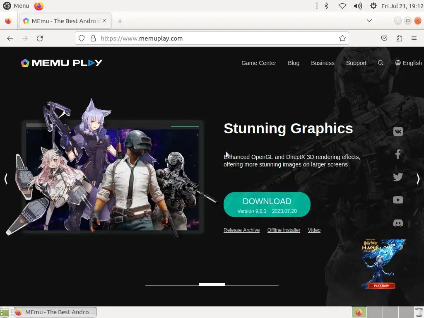Open the Blog menu item
The width and height of the screenshot is (424, 318).
point(294,63)
